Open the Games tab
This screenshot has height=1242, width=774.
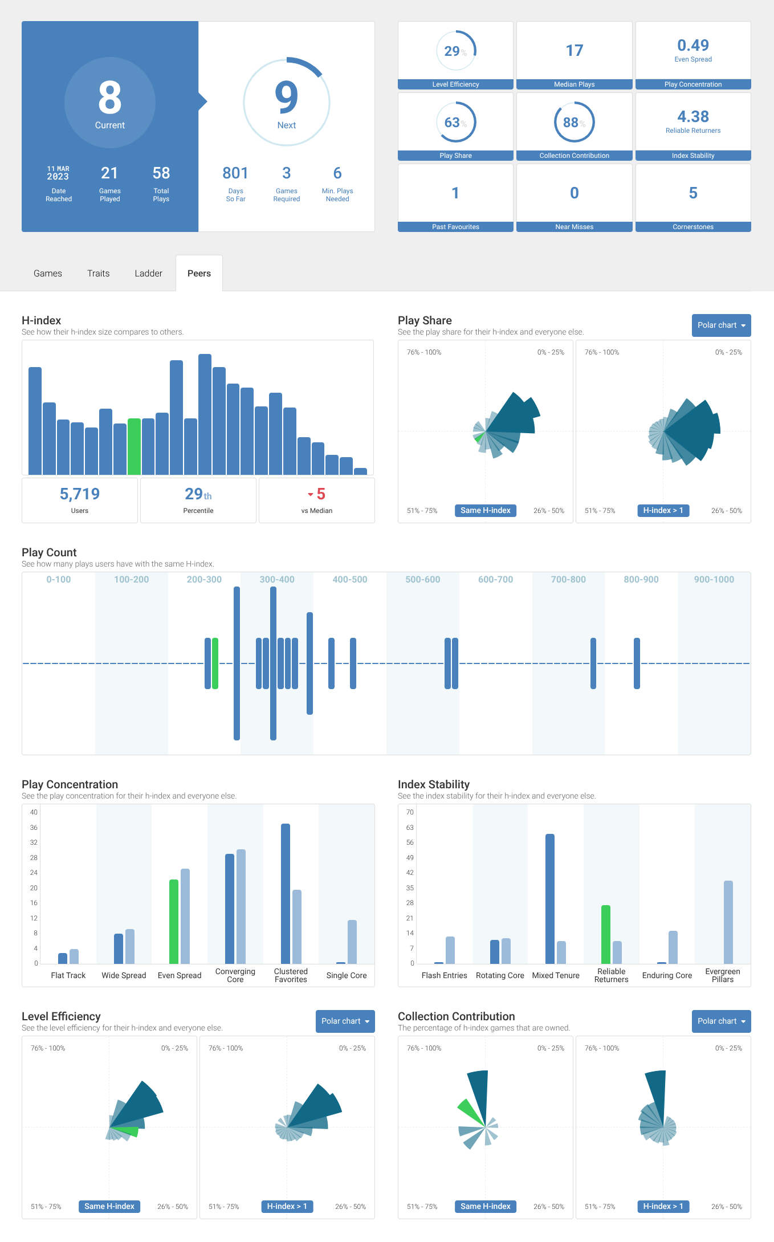48,274
